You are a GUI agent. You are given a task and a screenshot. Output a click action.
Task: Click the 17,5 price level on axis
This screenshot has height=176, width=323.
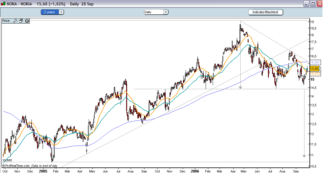coord(313,42)
